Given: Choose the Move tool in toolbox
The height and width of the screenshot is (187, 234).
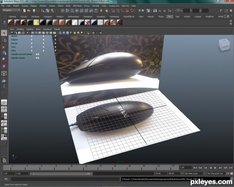Looking at the screenshot, I should click(x=4, y=53).
